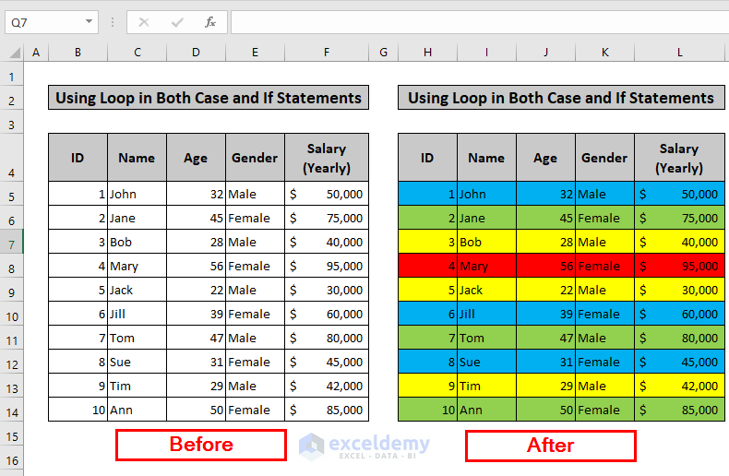The width and height of the screenshot is (729, 476).
Task: Click blue Jill cell in After table
Action: 486,314
